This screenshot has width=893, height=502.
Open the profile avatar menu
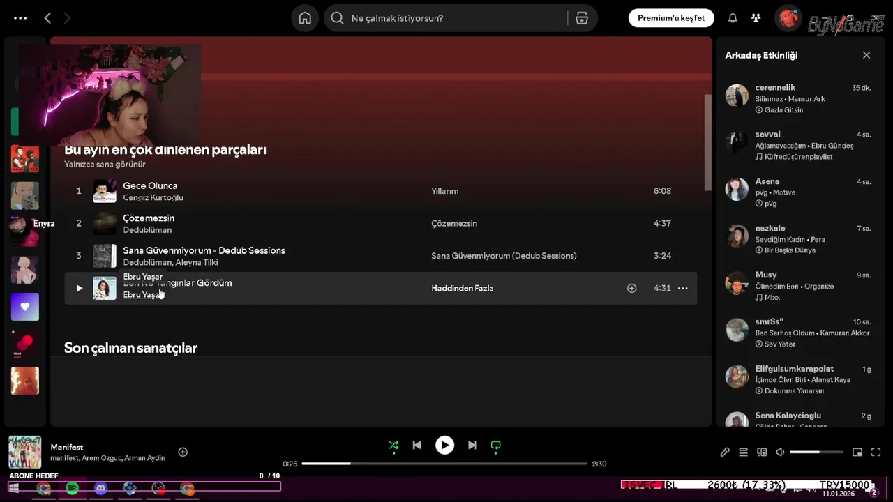point(788,18)
